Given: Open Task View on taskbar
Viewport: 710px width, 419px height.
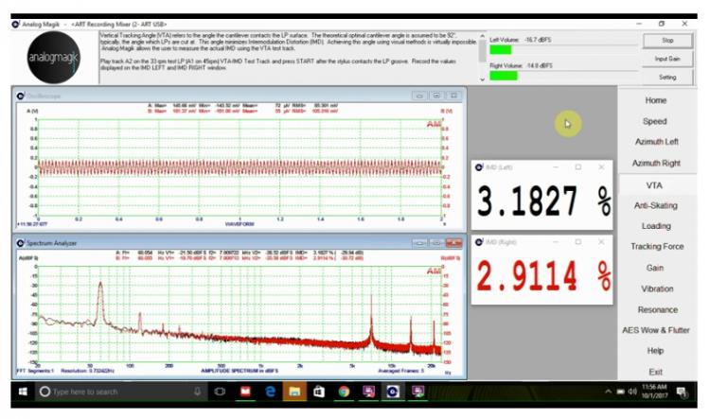Looking at the screenshot, I should pos(220,392).
